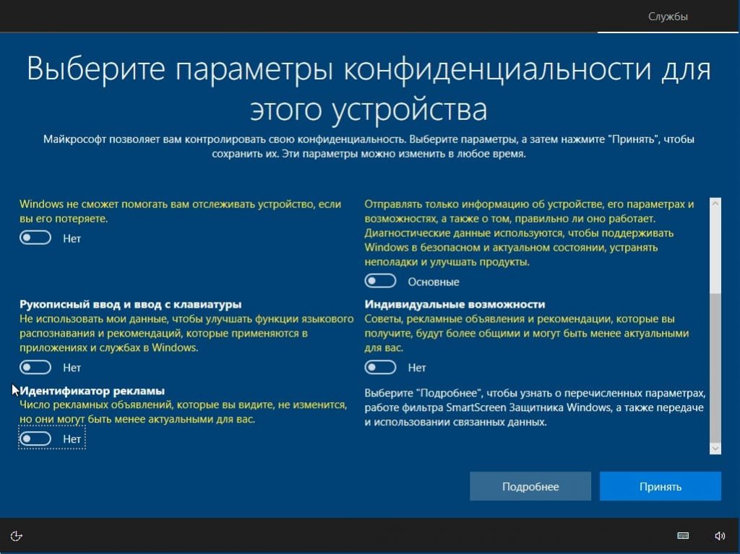
Task: Click the Рукописный ввод и ввод с клавиатуры heading
Action: 130,304
